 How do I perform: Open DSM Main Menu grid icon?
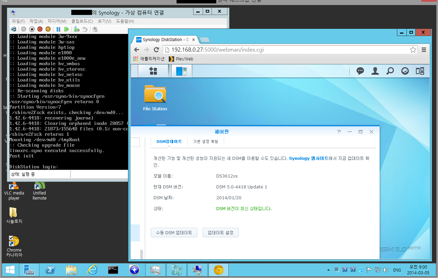point(153,71)
